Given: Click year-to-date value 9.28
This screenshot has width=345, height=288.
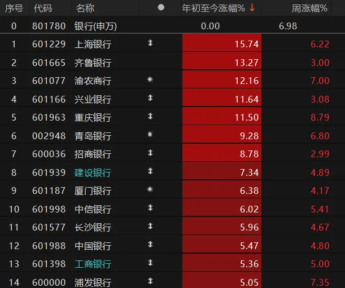Looking at the screenshot, I should tap(249, 136).
